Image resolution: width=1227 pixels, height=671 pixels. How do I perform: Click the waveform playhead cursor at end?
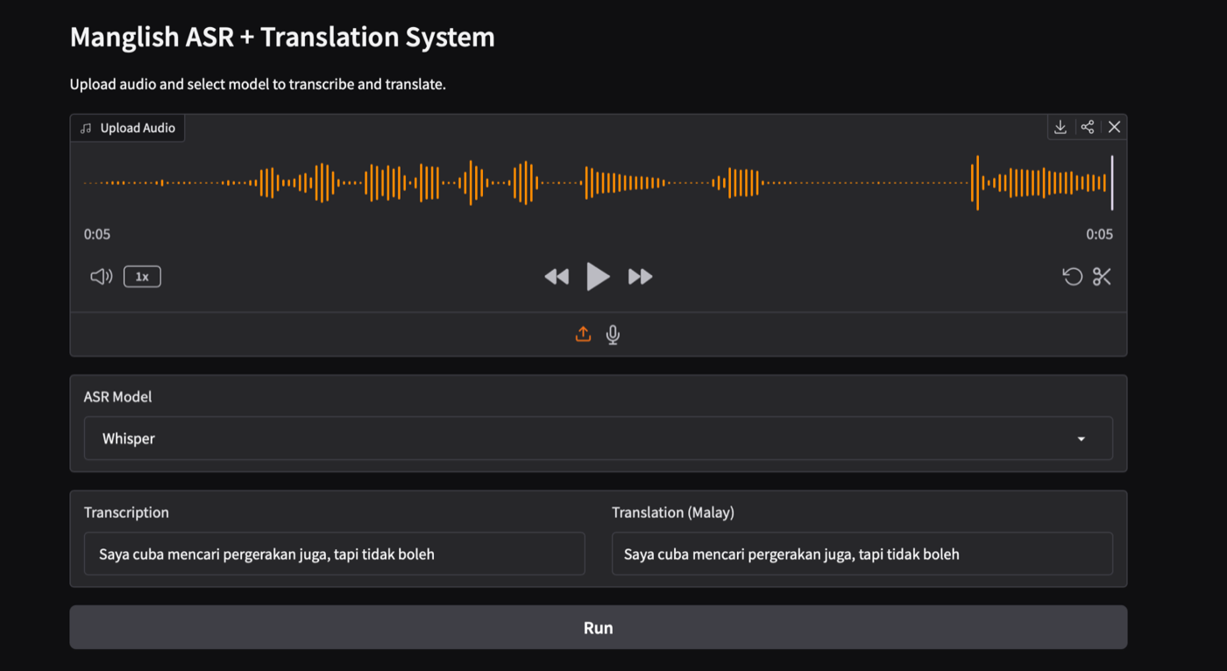coord(1112,182)
